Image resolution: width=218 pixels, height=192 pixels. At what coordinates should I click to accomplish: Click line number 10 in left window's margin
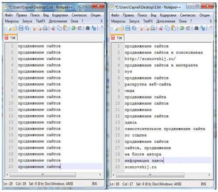(x=11, y=103)
